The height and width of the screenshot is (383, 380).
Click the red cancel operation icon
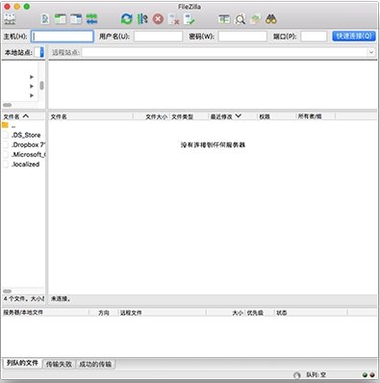click(x=158, y=19)
